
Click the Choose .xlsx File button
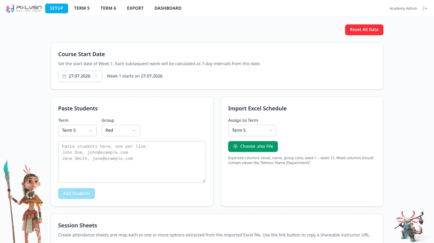253,146
